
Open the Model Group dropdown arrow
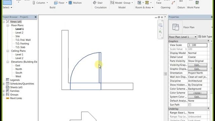[x=132, y=3]
